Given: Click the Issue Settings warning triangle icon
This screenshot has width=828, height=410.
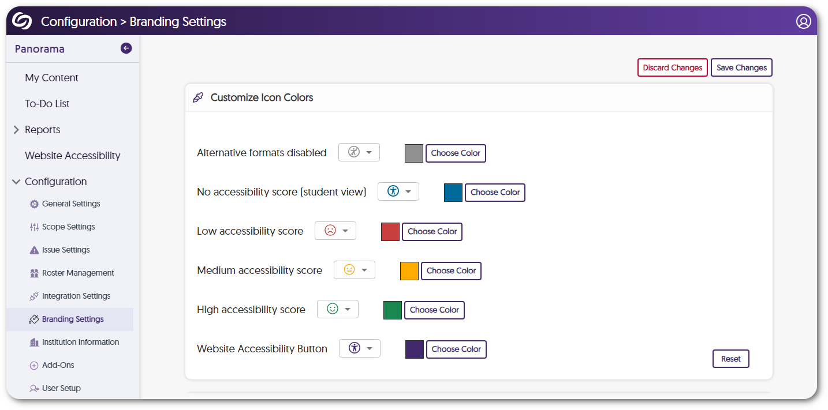Looking at the screenshot, I should pyautogui.click(x=34, y=250).
